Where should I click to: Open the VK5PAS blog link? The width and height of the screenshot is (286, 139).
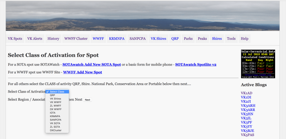247,135
